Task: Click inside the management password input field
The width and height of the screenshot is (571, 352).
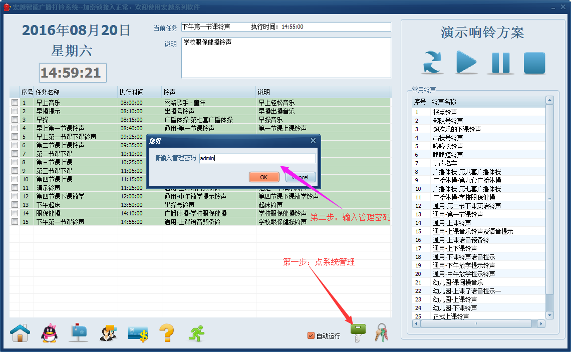Action: 257,158
